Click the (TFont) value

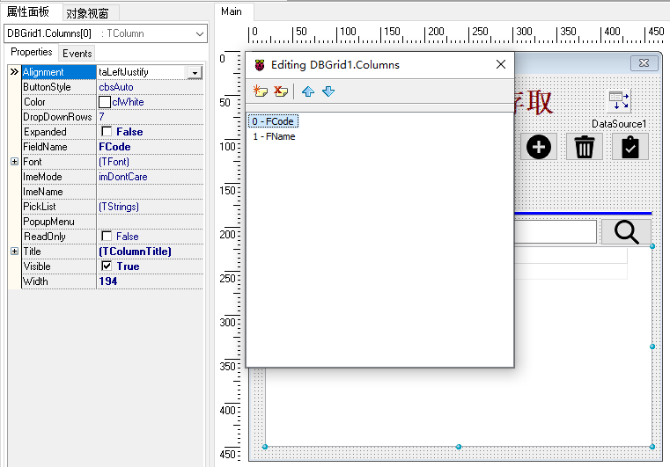pos(114,161)
